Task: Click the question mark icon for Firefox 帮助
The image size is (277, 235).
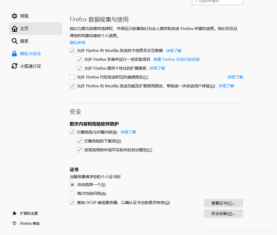Action: [x=14, y=223]
